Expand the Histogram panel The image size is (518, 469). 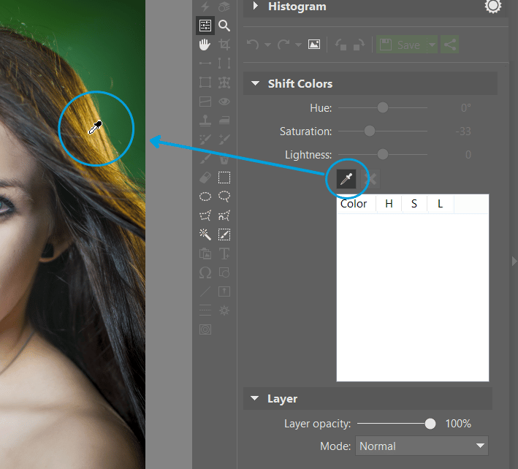pos(255,6)
